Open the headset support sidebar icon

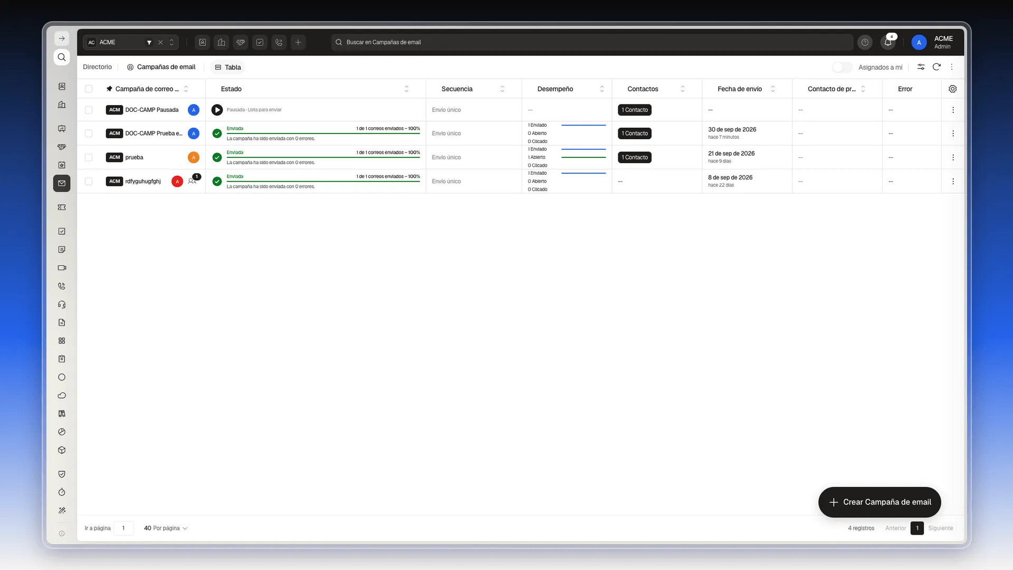(x=62, y=305)
